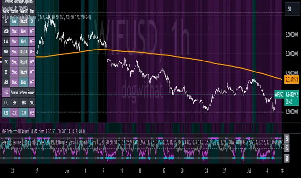Click the Likely cell in MACD row

click(x=24, y=31)
